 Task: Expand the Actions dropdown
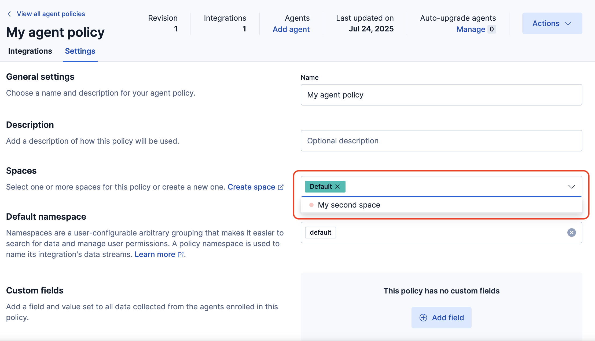click(x=552, y=23)
